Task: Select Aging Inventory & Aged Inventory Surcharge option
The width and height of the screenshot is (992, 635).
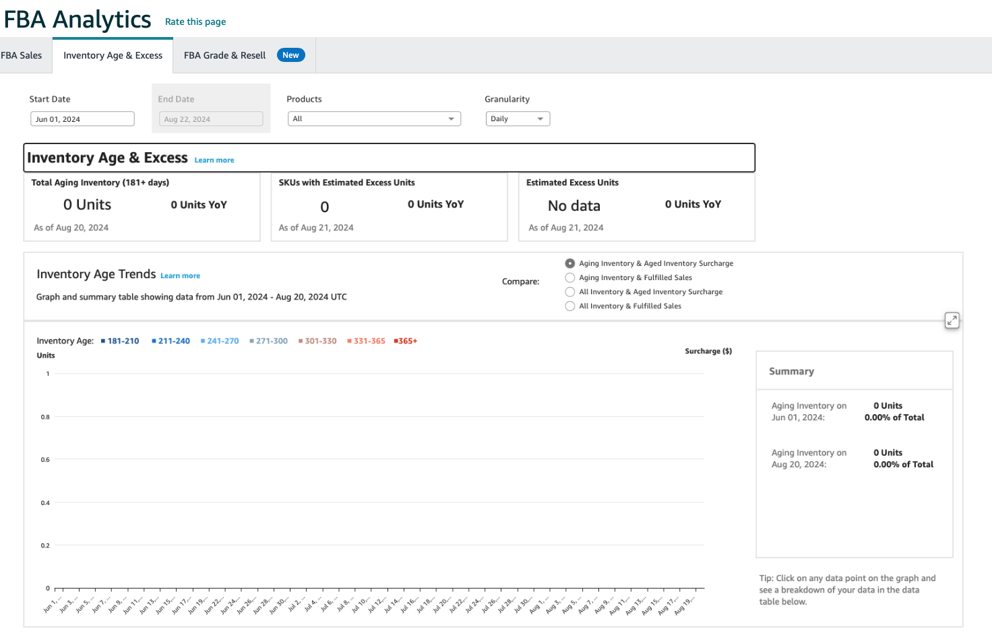Action: (x=570, y=263)
